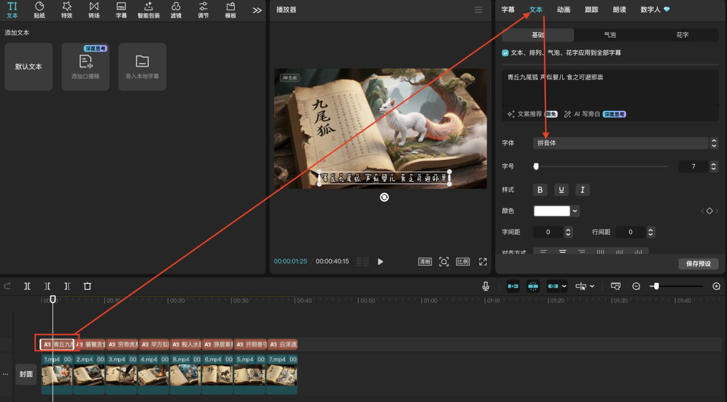The height and width of the screenshot is (402, 727).
Task: Toggle timeline auto snapping
Action: [533, 286]
